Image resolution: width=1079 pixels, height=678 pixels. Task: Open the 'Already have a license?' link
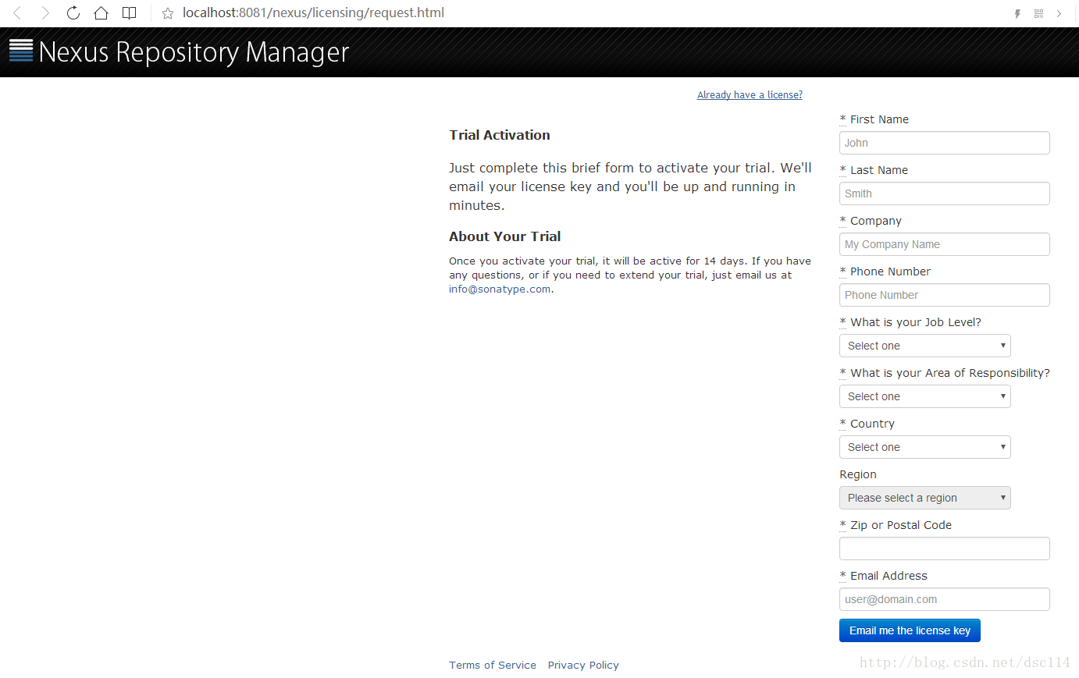[x=750, y=94]
